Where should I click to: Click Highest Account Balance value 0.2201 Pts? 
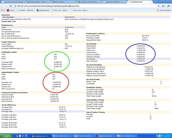(149, 67)
